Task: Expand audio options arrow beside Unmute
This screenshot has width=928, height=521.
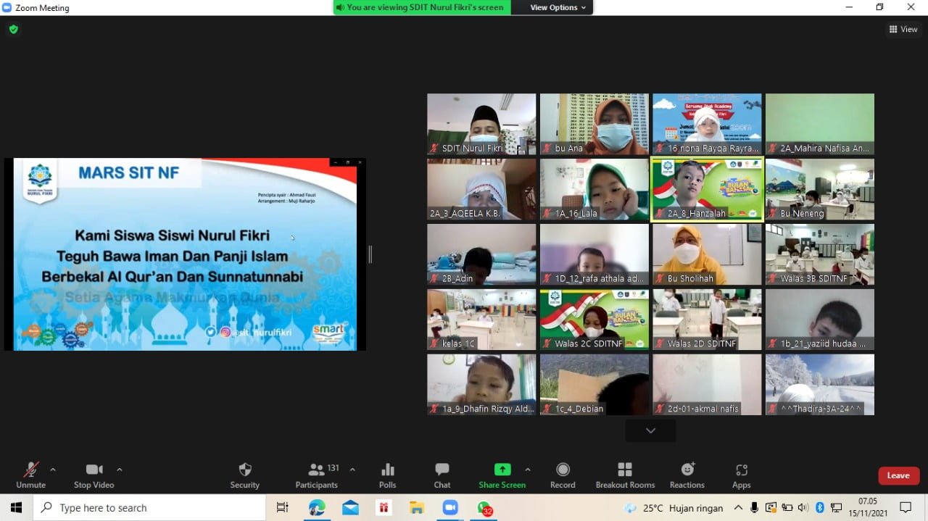Action: [53, 470]
